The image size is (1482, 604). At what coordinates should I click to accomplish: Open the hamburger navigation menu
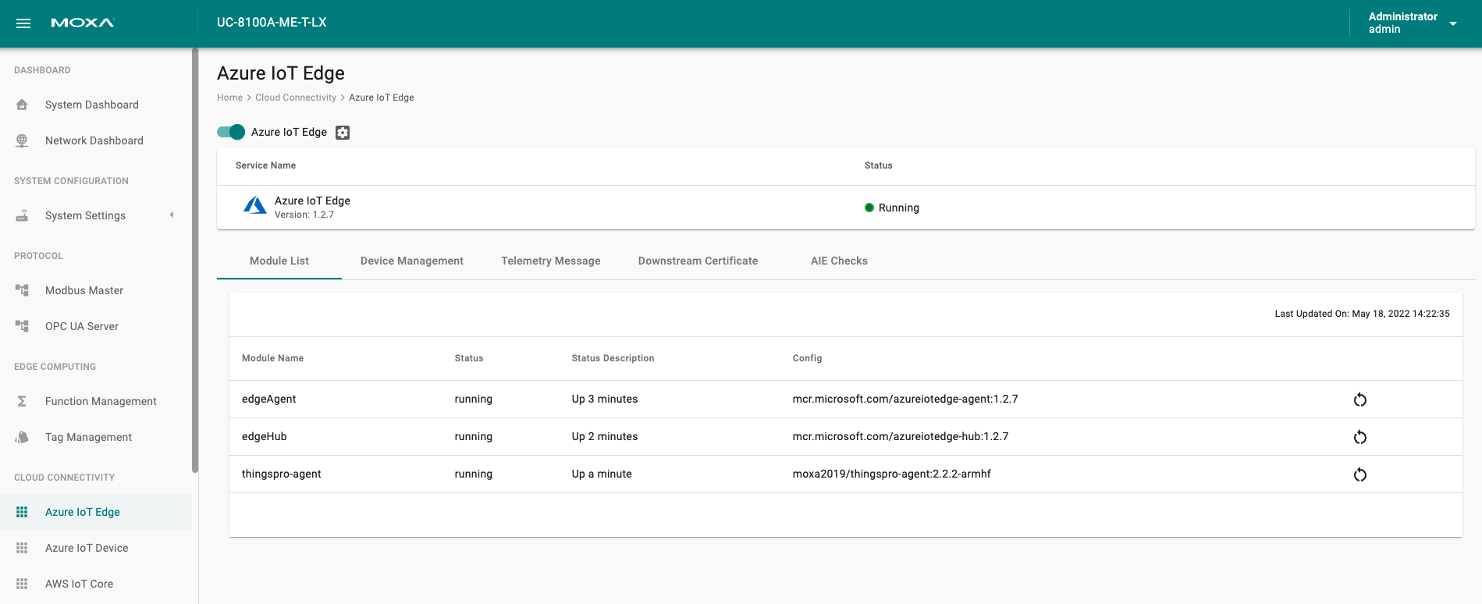point(23,23)
